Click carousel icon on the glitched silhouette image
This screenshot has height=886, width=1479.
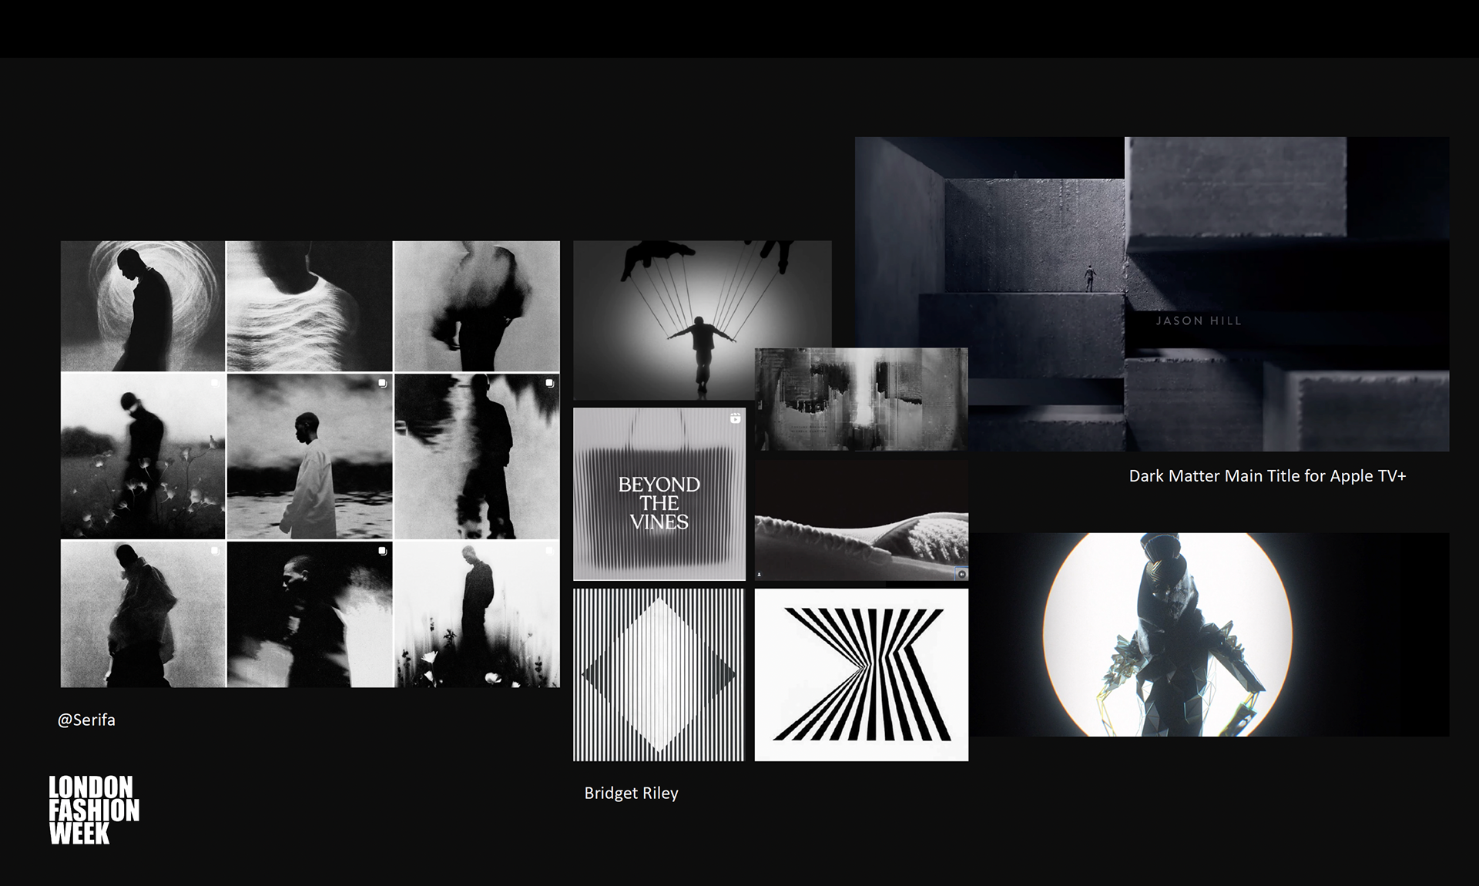(550, 382)
